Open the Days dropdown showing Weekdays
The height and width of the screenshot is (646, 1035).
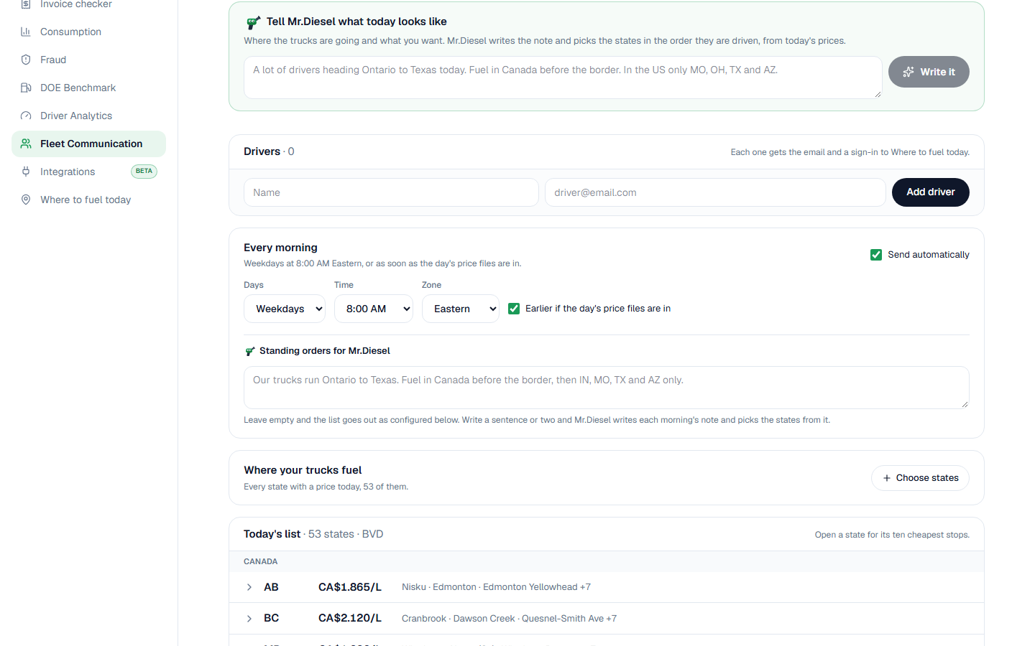[285, 309]
